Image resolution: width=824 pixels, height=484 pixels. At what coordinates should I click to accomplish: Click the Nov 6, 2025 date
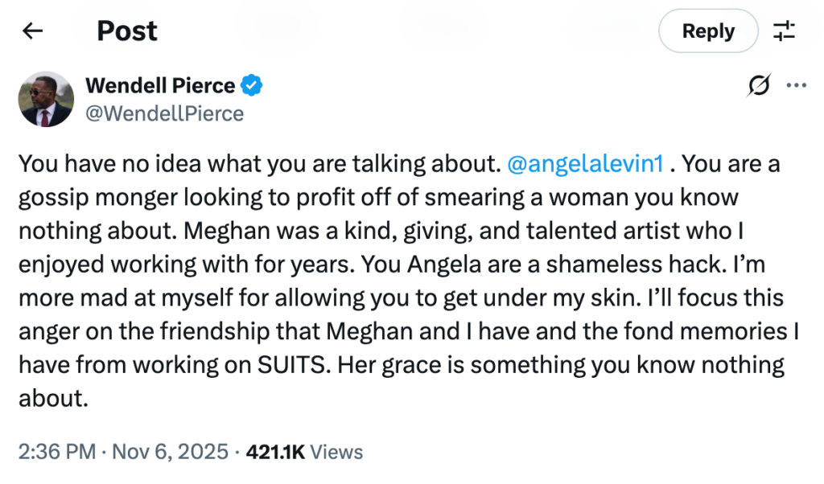click(x=171, y=452)
